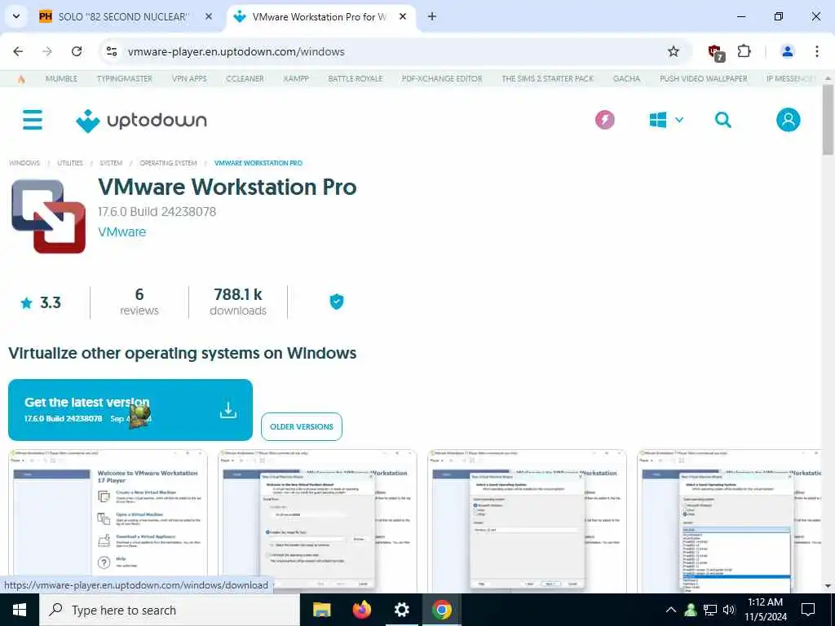The height and width of the screenshot is (626, 835).
Task: Open the uptodown hamburger menu
Action: [x=33, y=120]
